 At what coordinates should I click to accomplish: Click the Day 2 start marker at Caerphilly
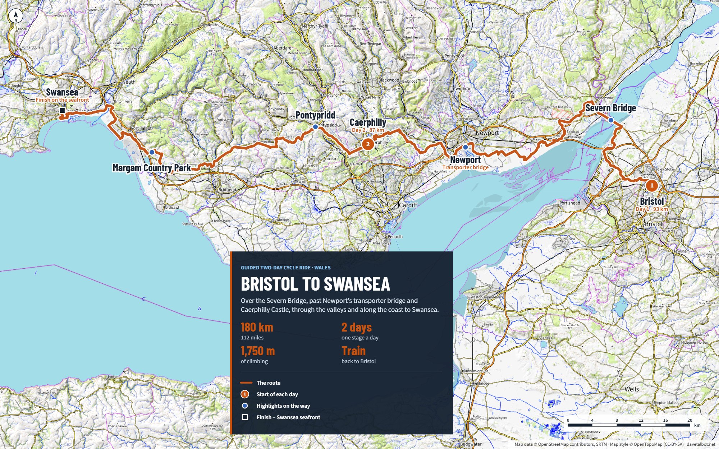tap(367, 144)
